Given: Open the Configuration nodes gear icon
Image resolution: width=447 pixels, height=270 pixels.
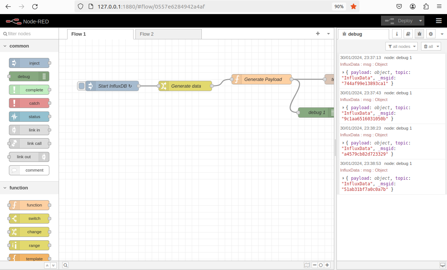Looking at the screenshot, I should click(431, 33).
